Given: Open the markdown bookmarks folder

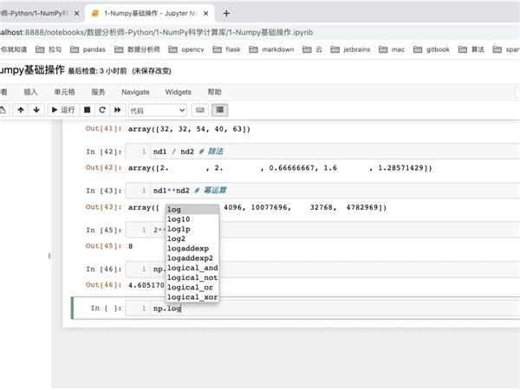Looking at the screenshot, I should click(271, 49).
